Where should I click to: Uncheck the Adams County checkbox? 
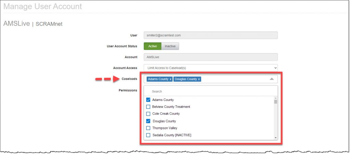point(148,100)
